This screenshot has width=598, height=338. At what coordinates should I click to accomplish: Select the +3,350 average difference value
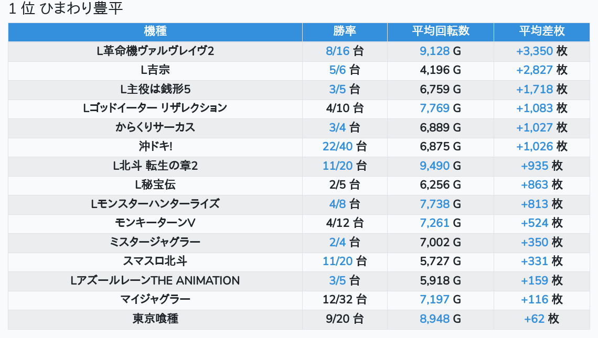(x=534, y=51)
